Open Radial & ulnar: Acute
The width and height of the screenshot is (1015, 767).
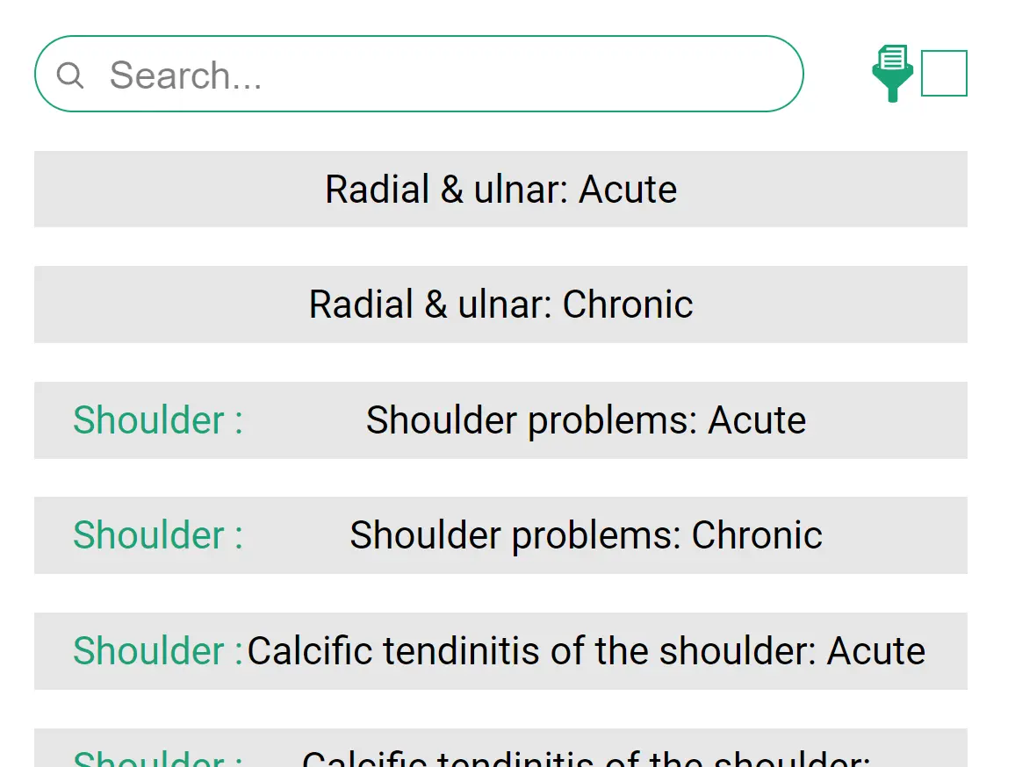click(500, 190)
